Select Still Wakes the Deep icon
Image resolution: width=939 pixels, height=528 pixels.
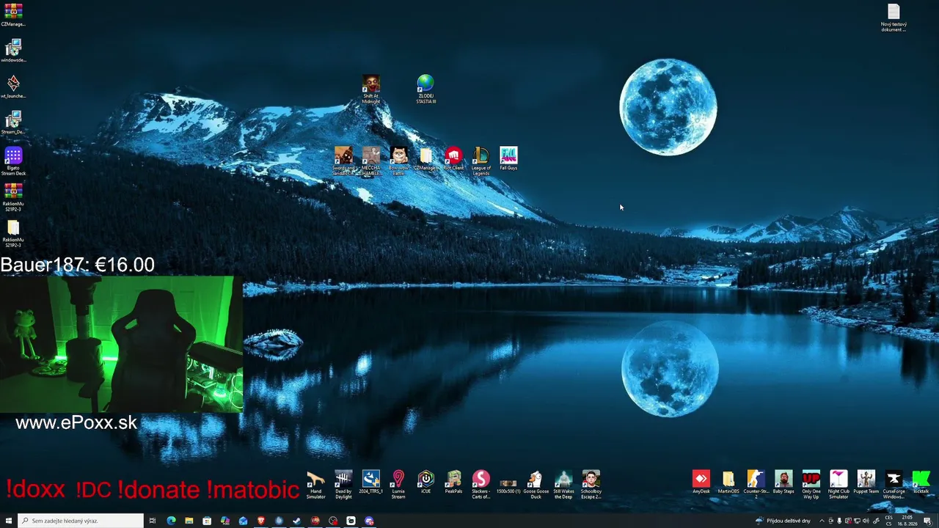563,485
